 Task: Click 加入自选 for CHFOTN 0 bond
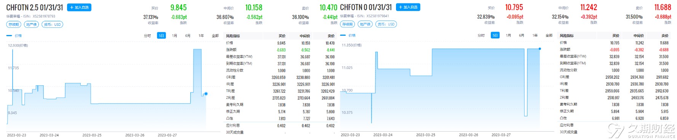(408, 7)
